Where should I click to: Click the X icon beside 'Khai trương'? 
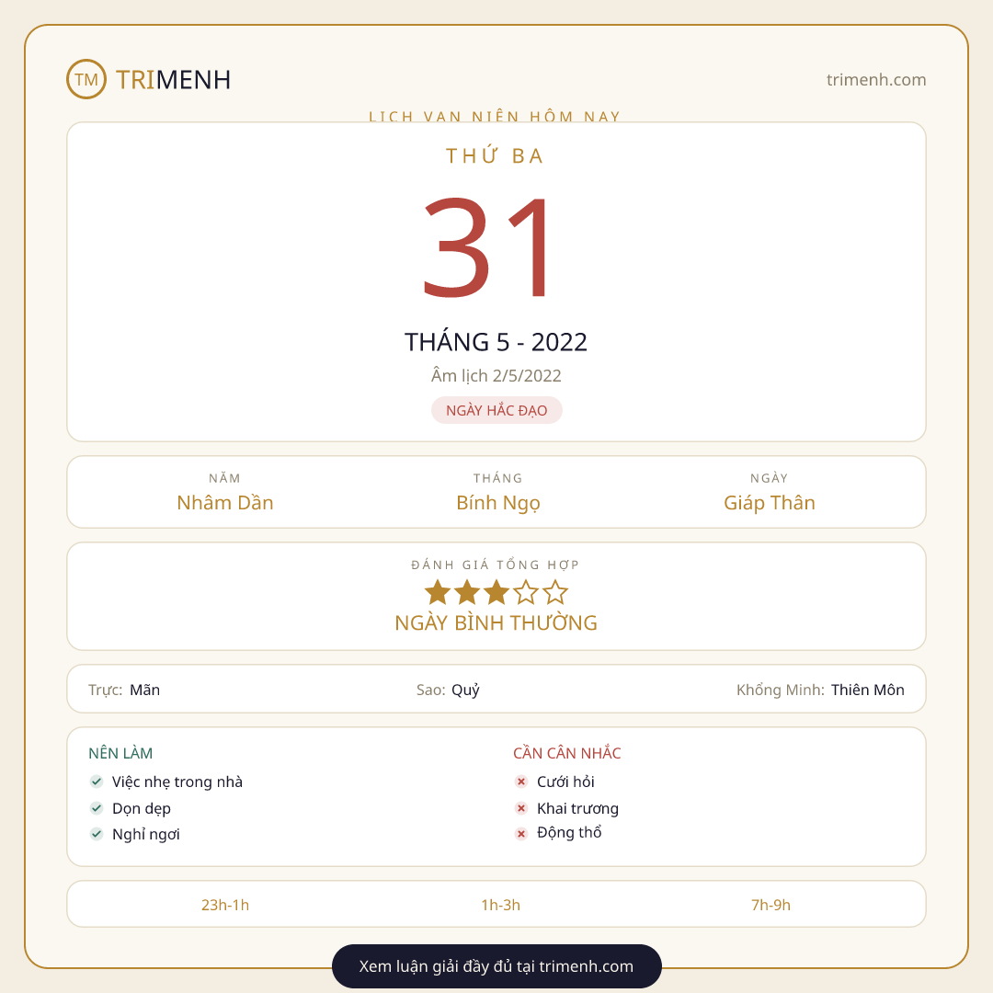coord(521,808)
